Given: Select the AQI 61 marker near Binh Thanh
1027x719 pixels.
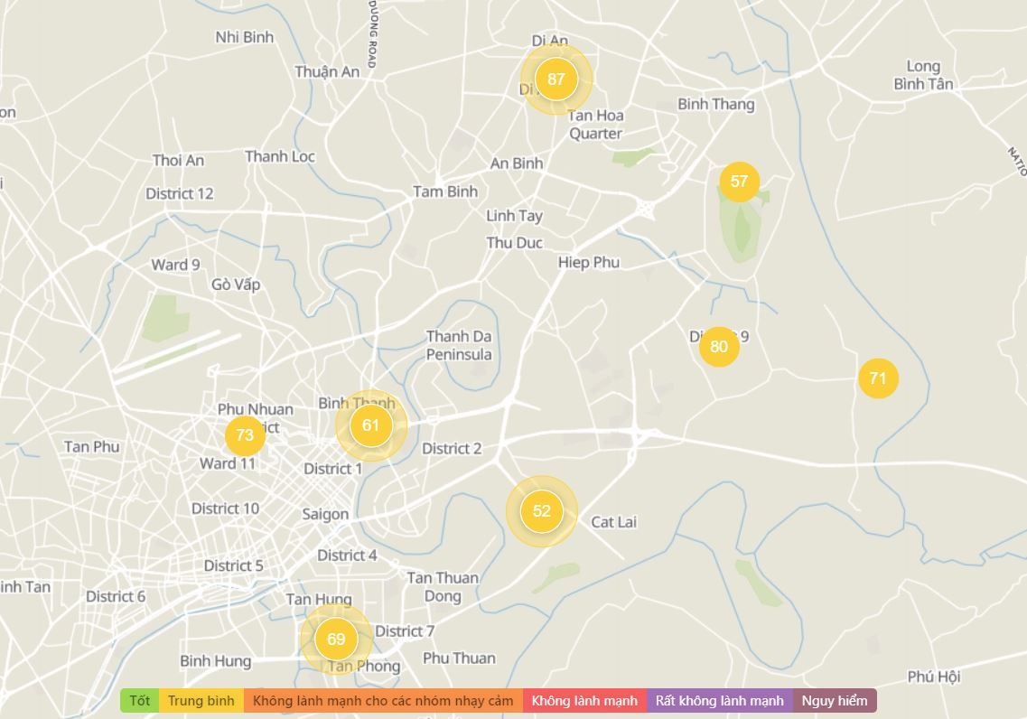Looking at the screenshot, I should pyautogui.click(x=370, y=425).
